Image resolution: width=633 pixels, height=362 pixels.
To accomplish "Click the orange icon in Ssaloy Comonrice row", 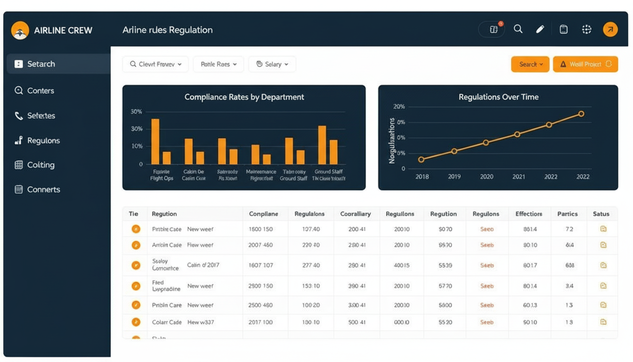I will (x=136, y=265).
